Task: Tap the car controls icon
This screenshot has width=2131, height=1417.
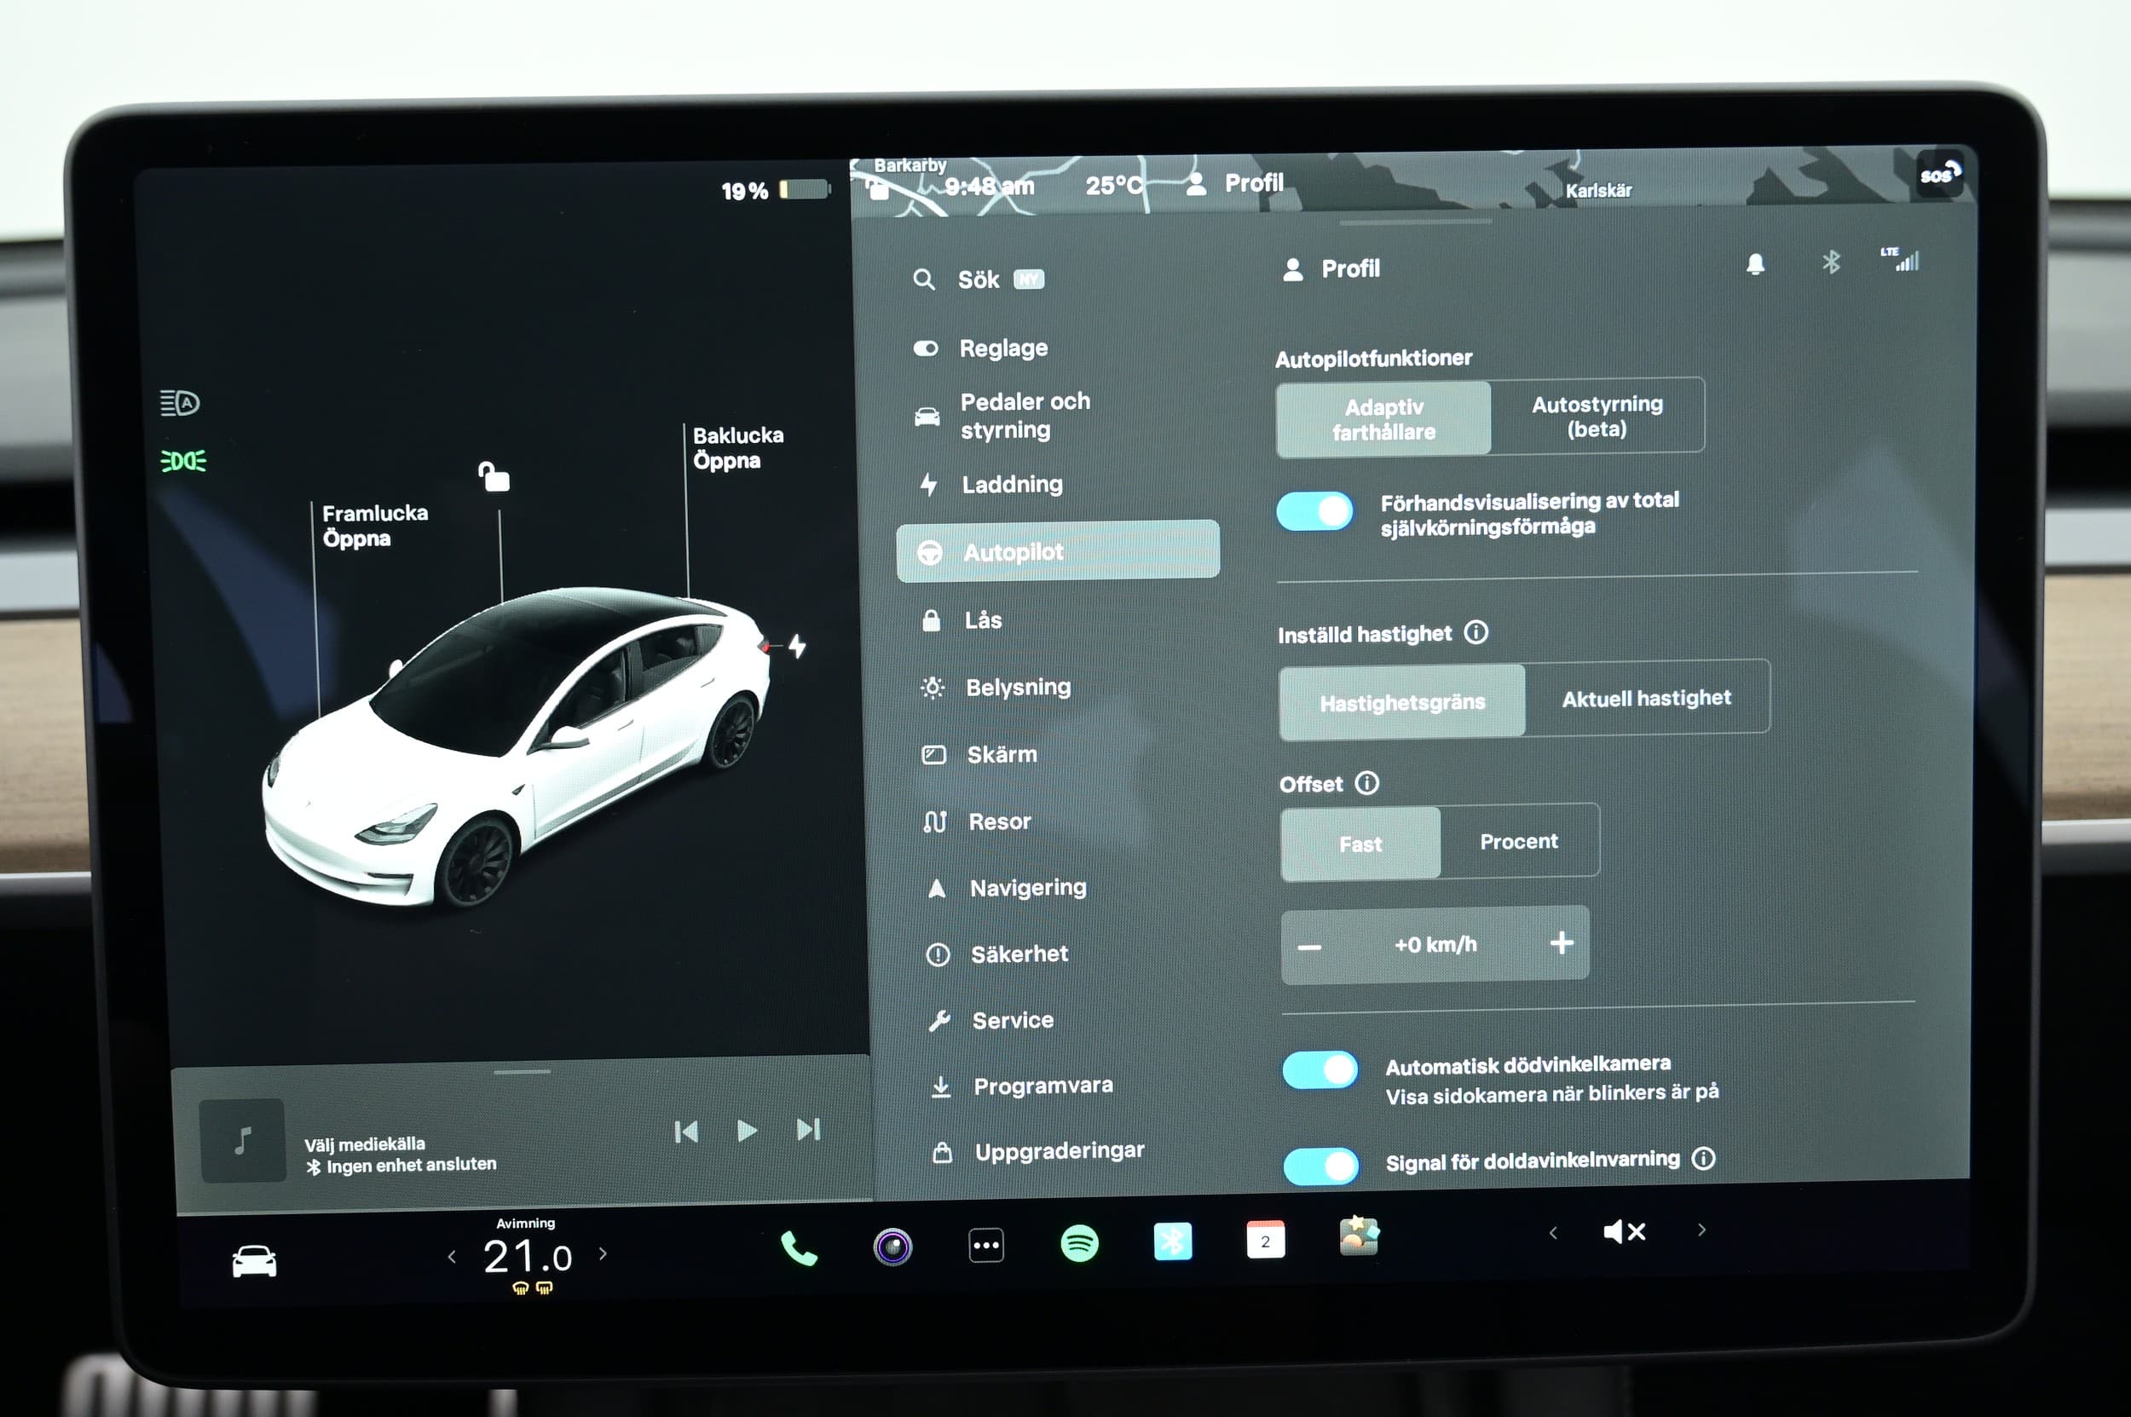Action: (254, 1261)
